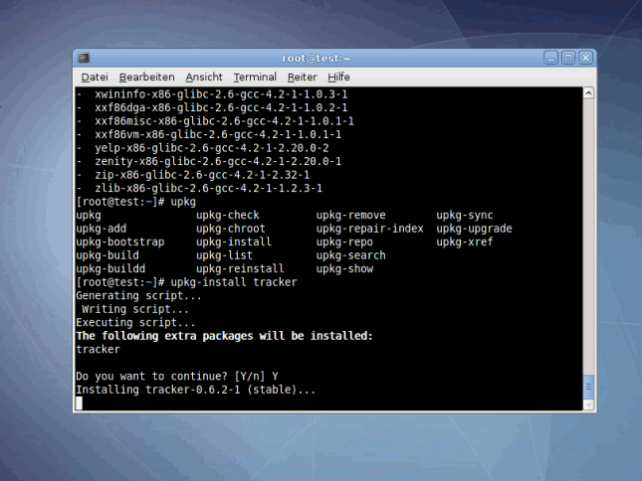Click the upkg-search completion entry

coord(351,255)
